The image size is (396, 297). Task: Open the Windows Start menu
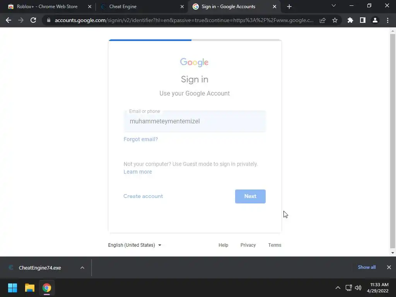tap(12, 288)
